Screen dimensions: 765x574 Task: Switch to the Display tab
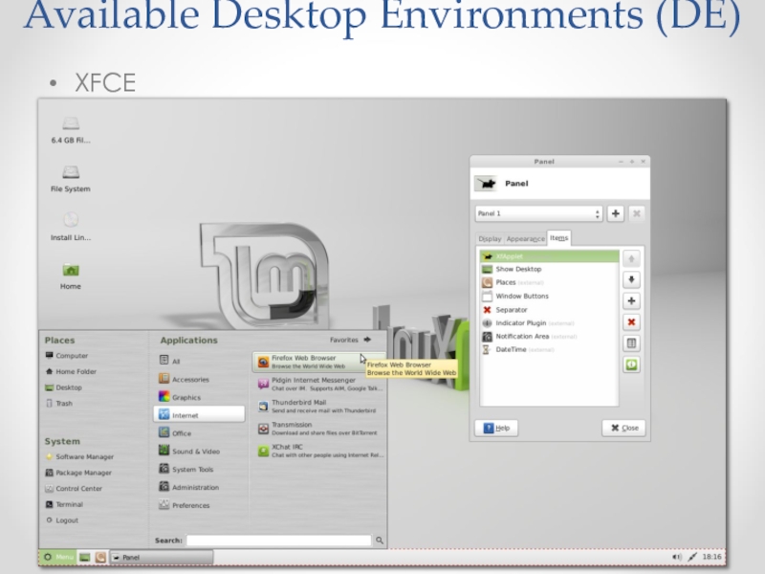[490, 238]
